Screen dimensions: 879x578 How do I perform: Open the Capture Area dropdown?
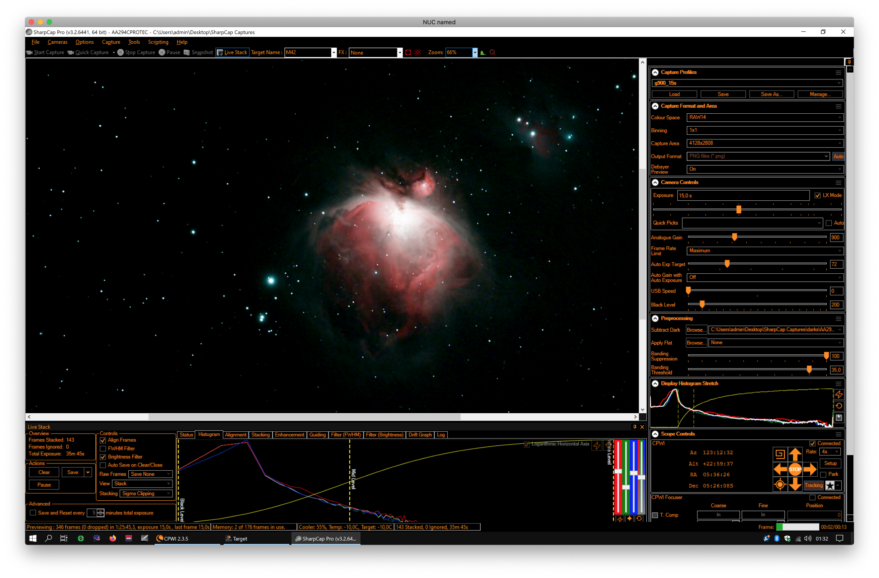coord(765,143)
